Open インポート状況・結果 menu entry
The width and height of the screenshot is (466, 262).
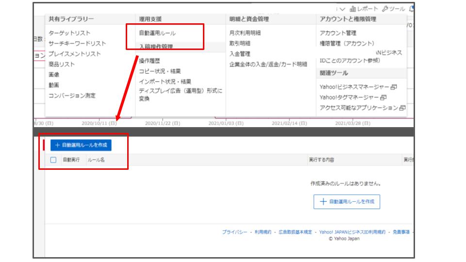pos(165,82)
